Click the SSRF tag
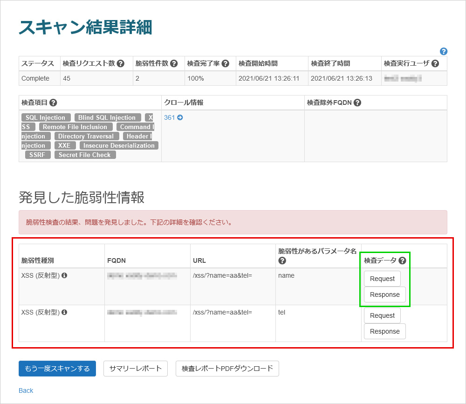466x404 pixels. (38, 155)
